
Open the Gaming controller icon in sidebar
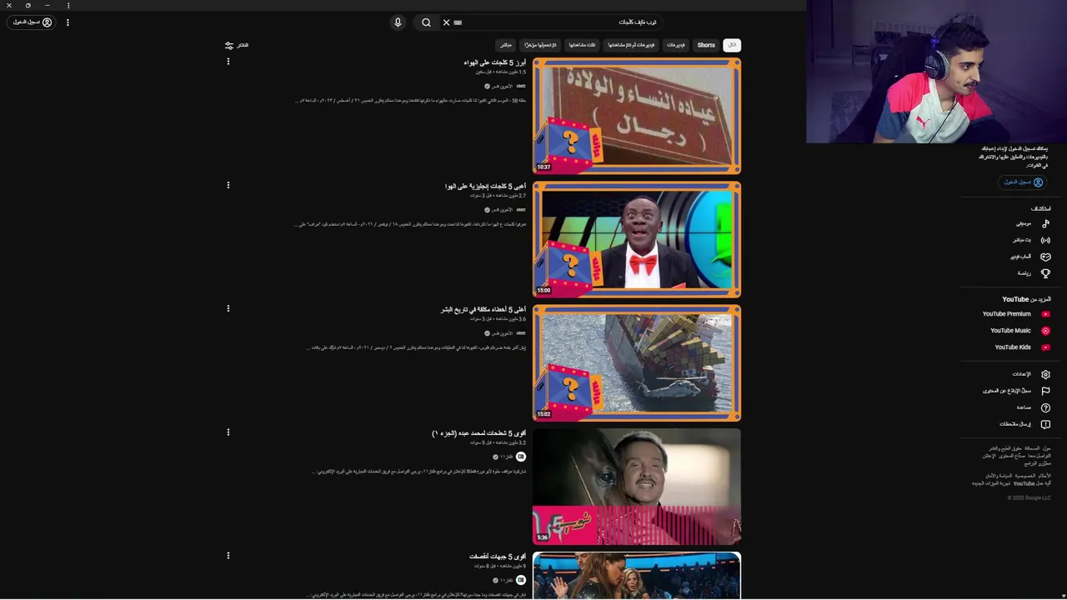point(1045,257)
